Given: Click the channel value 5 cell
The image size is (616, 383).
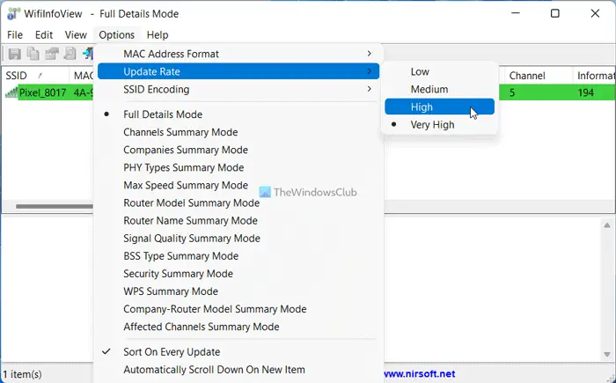Looking at the screenshot, I should click(512, 92).
